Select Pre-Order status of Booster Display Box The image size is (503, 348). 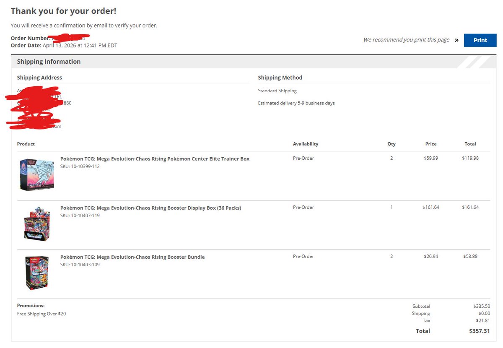click(x=303, y=207)
